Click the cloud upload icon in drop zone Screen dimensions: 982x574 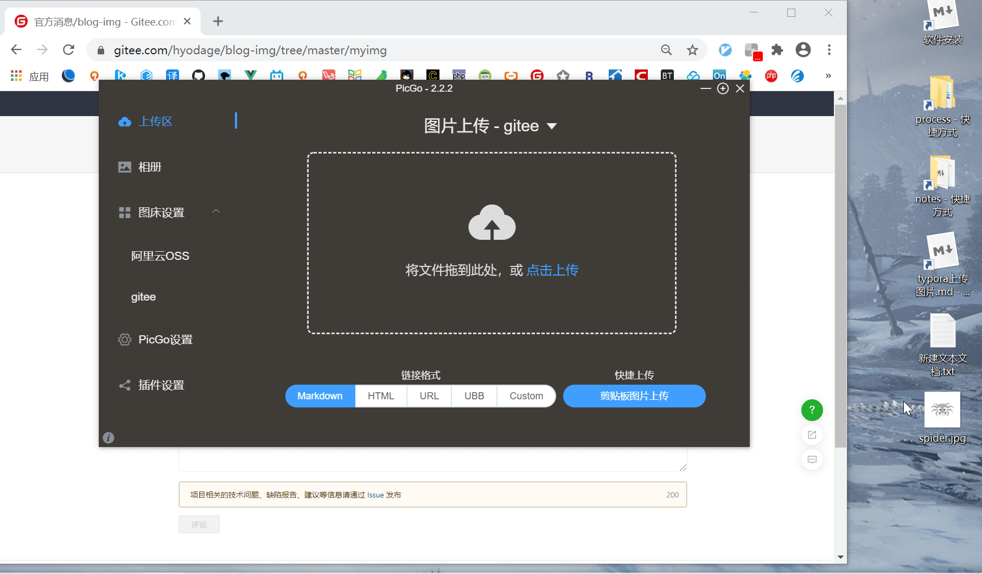click(x=492, y=222)
